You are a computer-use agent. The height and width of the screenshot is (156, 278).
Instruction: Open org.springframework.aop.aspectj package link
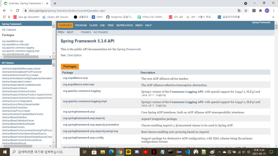click(84, 118)
